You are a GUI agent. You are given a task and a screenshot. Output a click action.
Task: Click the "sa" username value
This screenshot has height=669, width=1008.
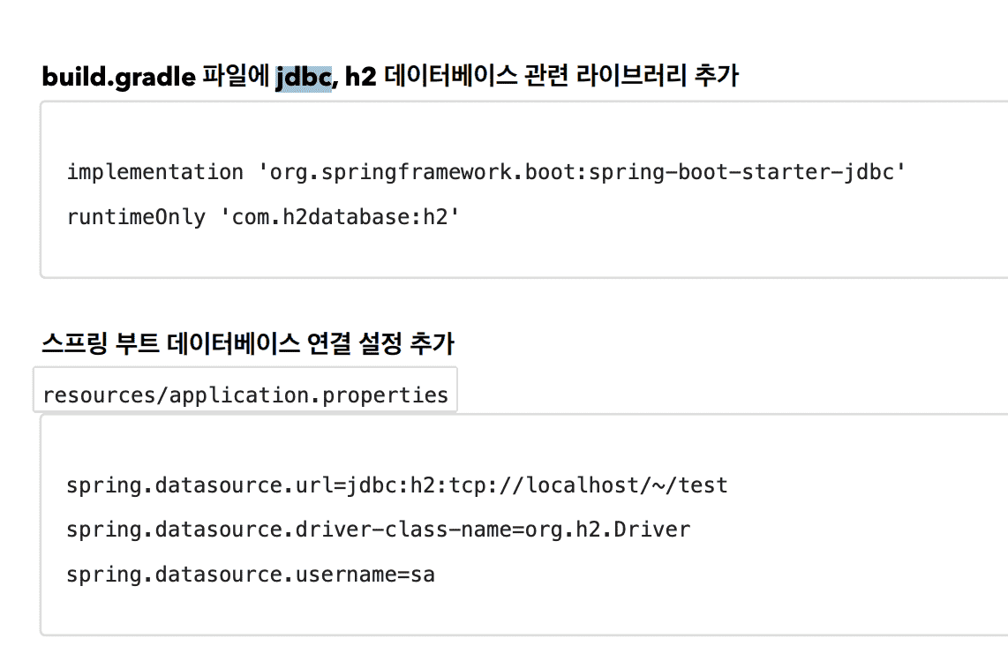click(422, 575)
